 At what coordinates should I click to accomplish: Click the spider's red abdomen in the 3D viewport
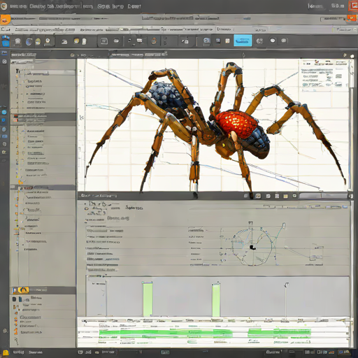click(x=236, y=124)
